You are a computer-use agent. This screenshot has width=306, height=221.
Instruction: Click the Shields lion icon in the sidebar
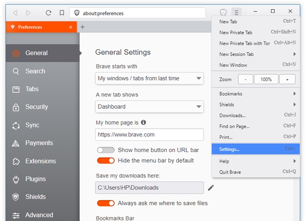pos(16,197)
